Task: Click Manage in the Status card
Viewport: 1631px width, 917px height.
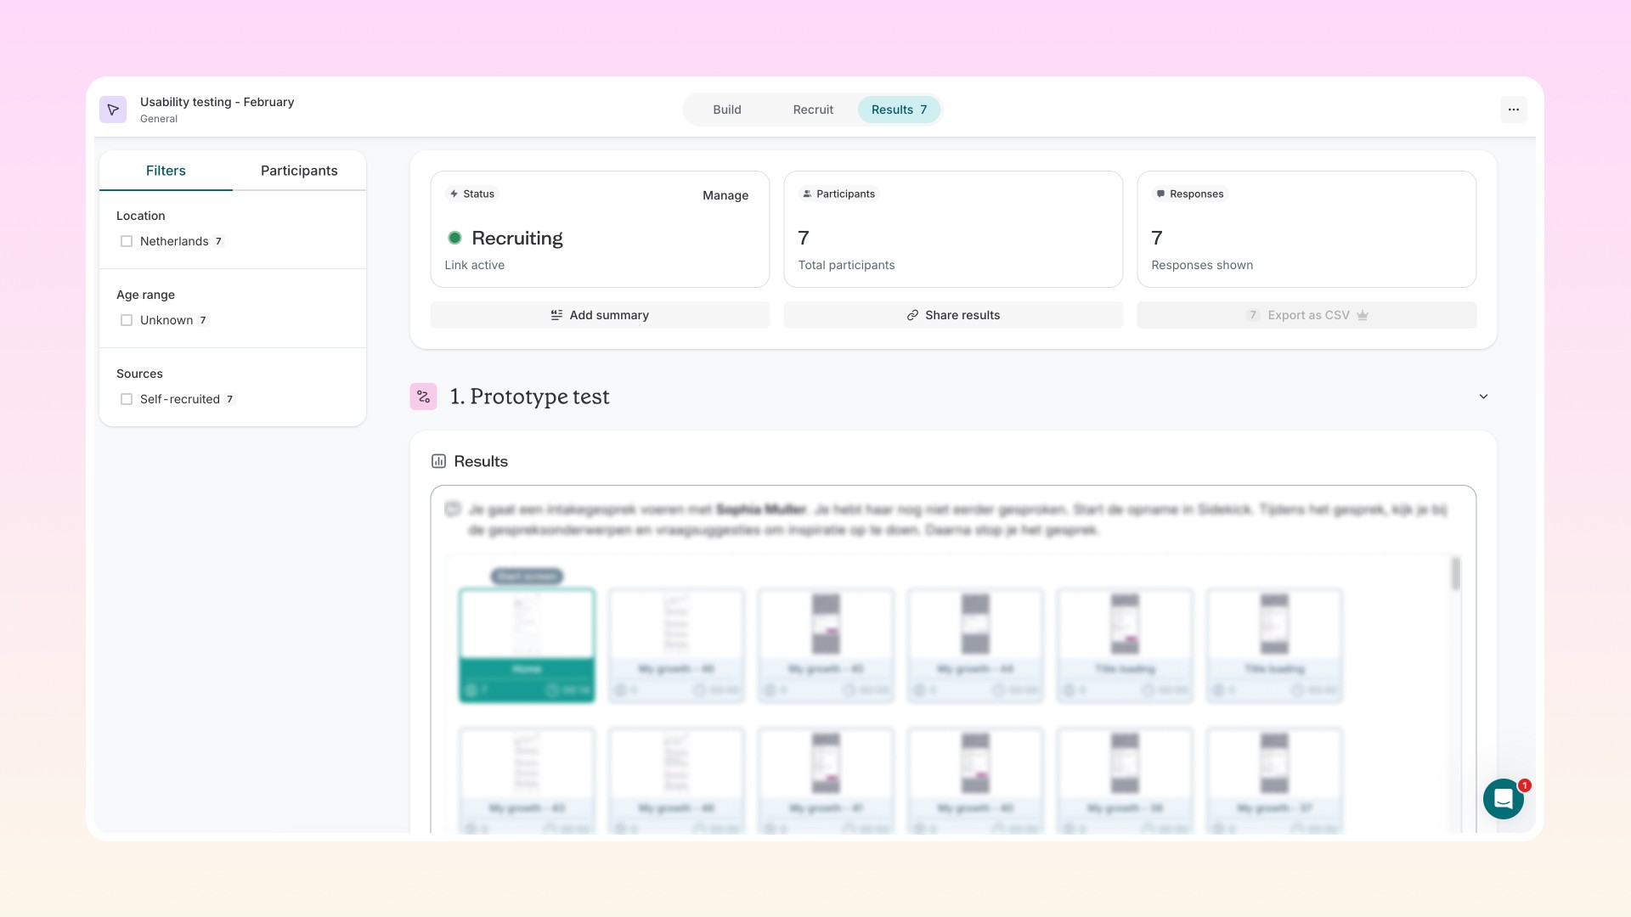Action: click(x=725, y=195)
